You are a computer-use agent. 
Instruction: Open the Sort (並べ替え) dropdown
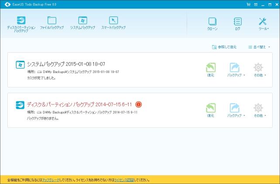pos(259,47)
